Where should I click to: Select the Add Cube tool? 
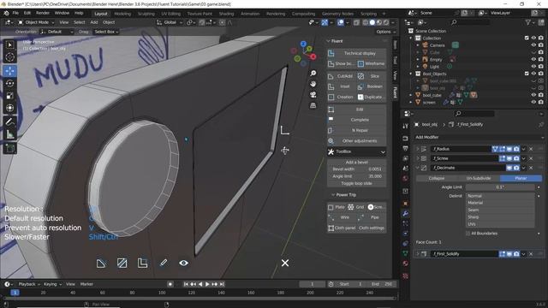pyautogui.click(x=9, y=148)
